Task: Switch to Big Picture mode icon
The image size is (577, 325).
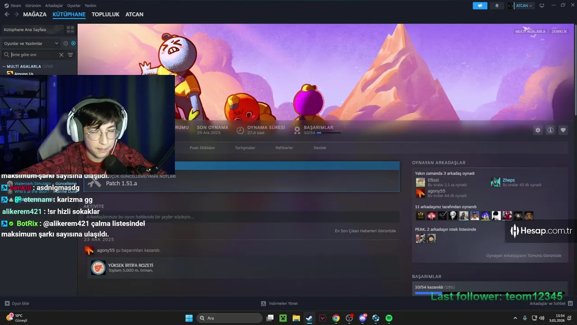Action: pos(542,5)
